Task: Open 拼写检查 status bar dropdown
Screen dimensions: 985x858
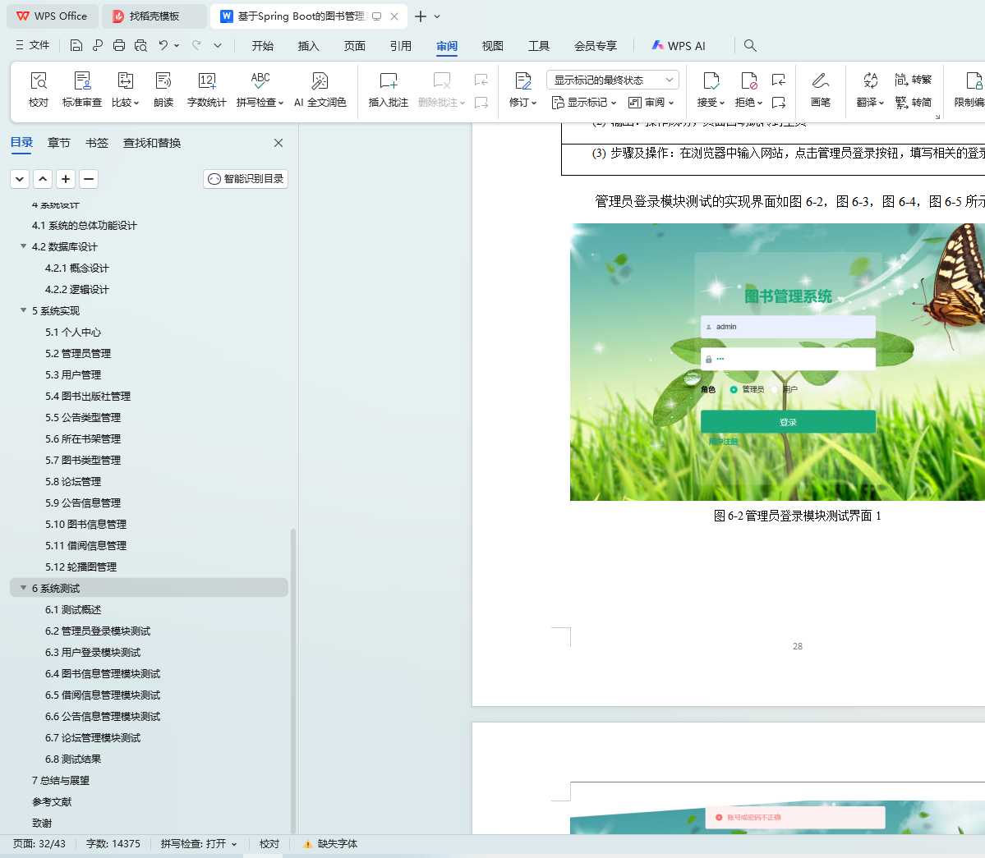Action: tap(233, 844)
